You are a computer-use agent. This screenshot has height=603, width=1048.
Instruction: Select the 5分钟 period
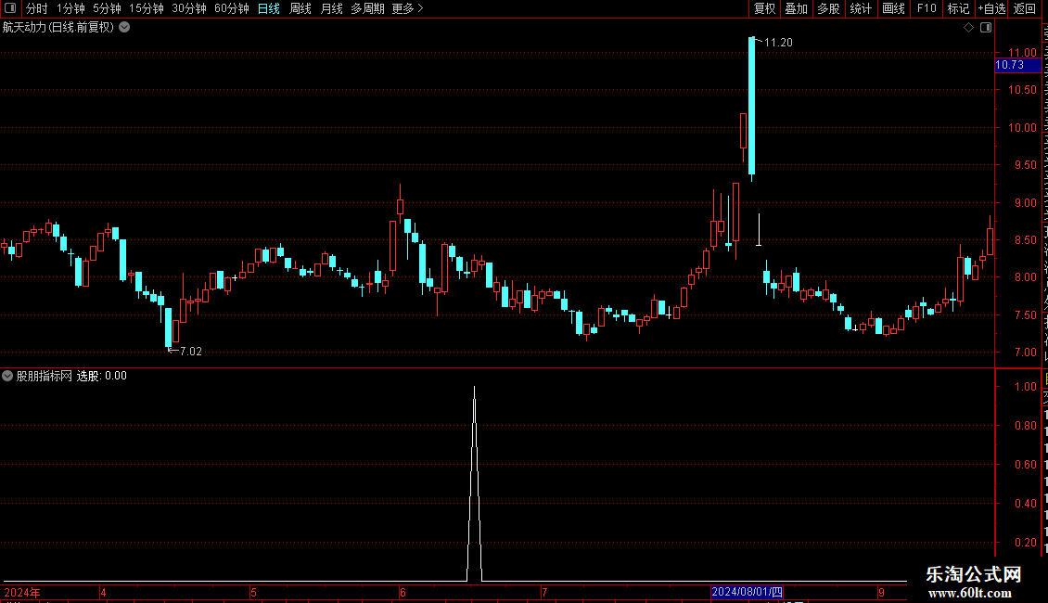[107, 8]
